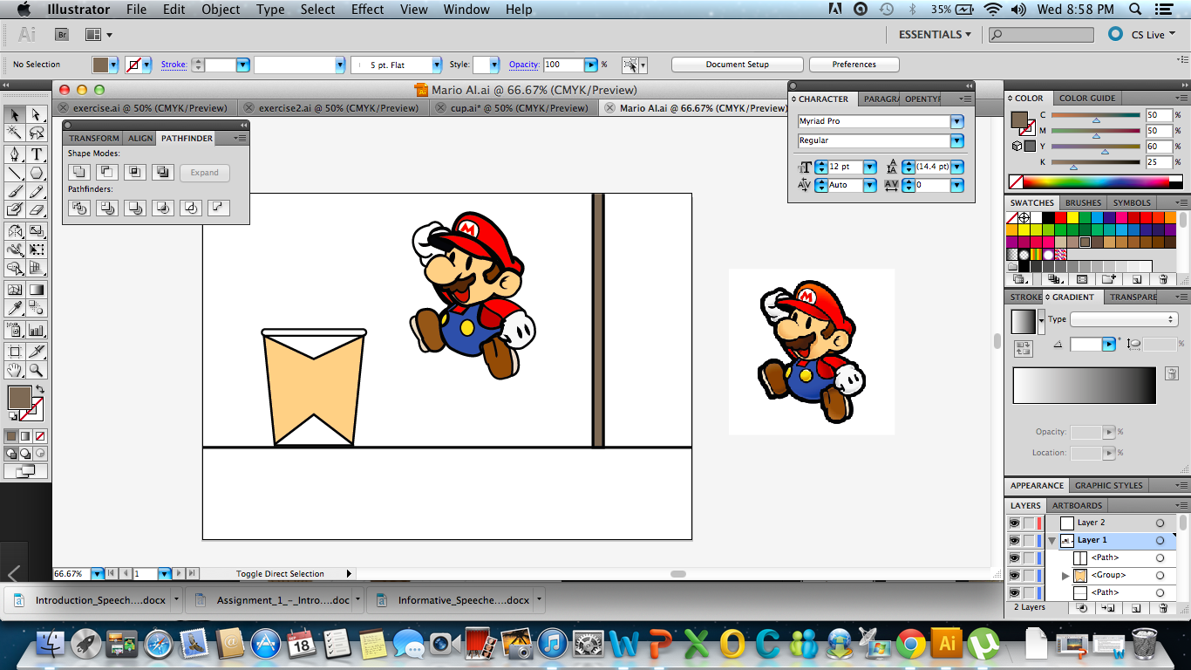Click the Divide pathfinder icon
The height and width of the screenshot is (670, 1191).
[x=79, y=208]
